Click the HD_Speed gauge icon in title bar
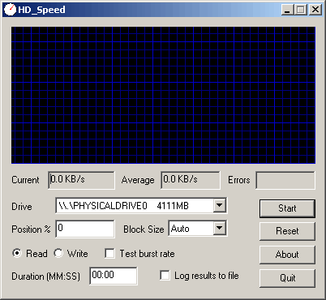The image size is (326, 300). (10, 10)
